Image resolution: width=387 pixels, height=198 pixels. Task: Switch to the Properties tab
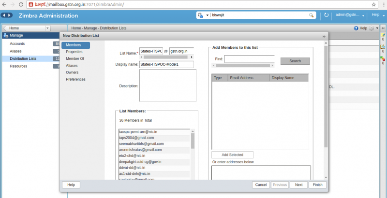[x=74, y=52]
